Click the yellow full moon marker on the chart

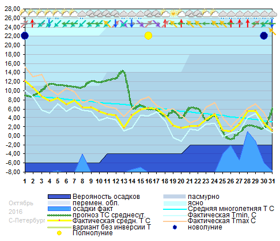point(148,36)
